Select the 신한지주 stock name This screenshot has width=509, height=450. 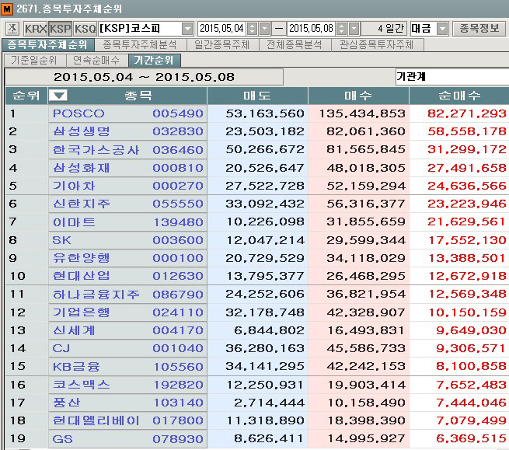tap(82, 204)
